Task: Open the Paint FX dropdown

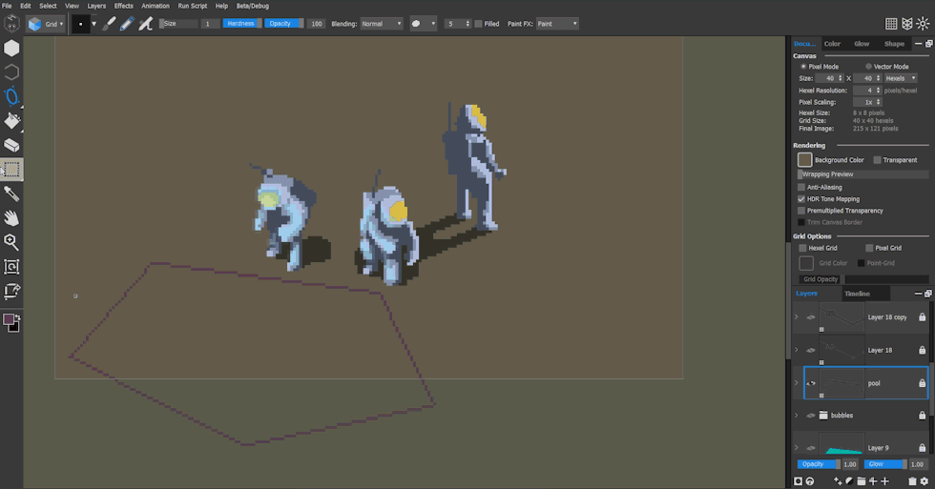Action: click(556, 24)
